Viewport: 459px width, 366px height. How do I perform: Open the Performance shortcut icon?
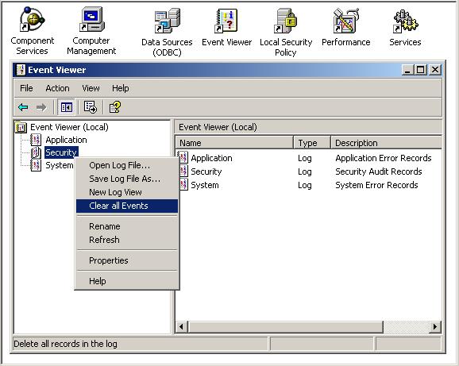click(x=345, y=21)
